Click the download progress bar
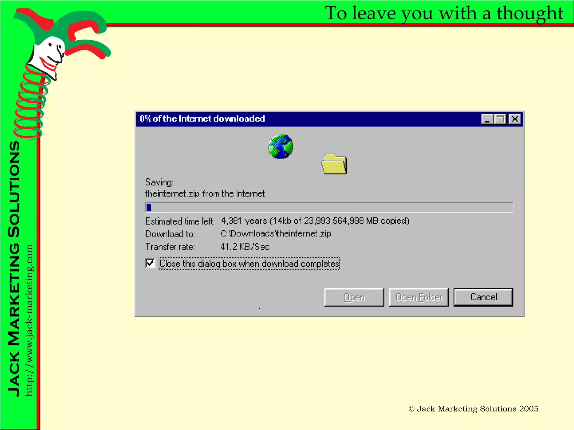The height and width of the screenshot is (430, 574). pos(329,207)
